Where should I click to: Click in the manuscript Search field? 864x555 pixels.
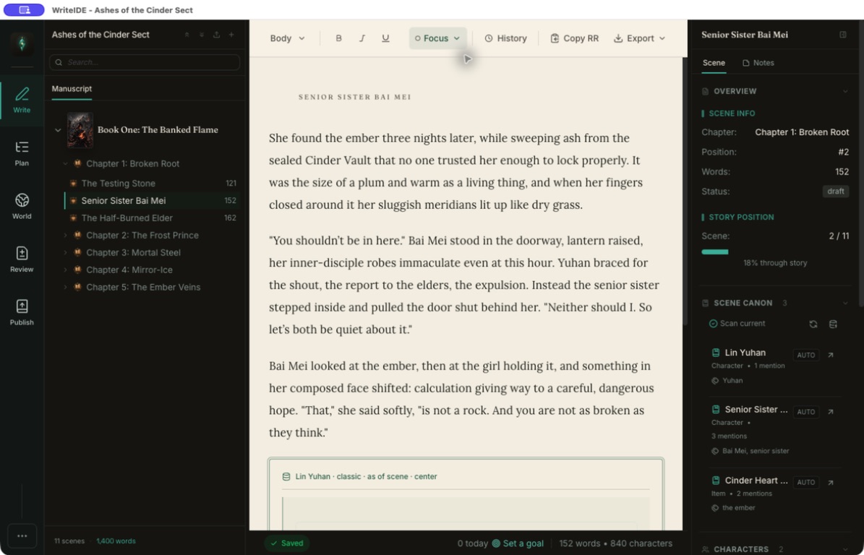point(145,62)
